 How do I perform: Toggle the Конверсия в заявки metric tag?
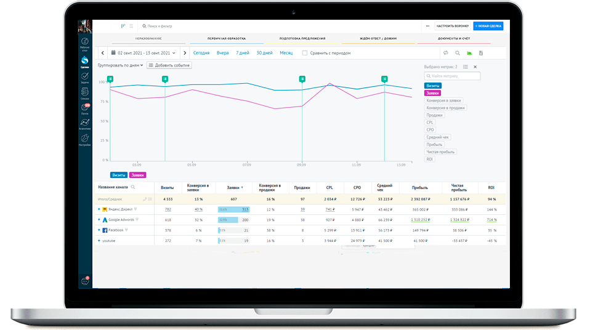coord(443,100)
